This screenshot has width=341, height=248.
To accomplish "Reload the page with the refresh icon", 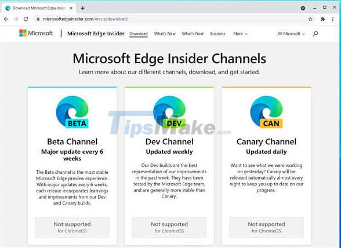I will [x=26, y=19].
